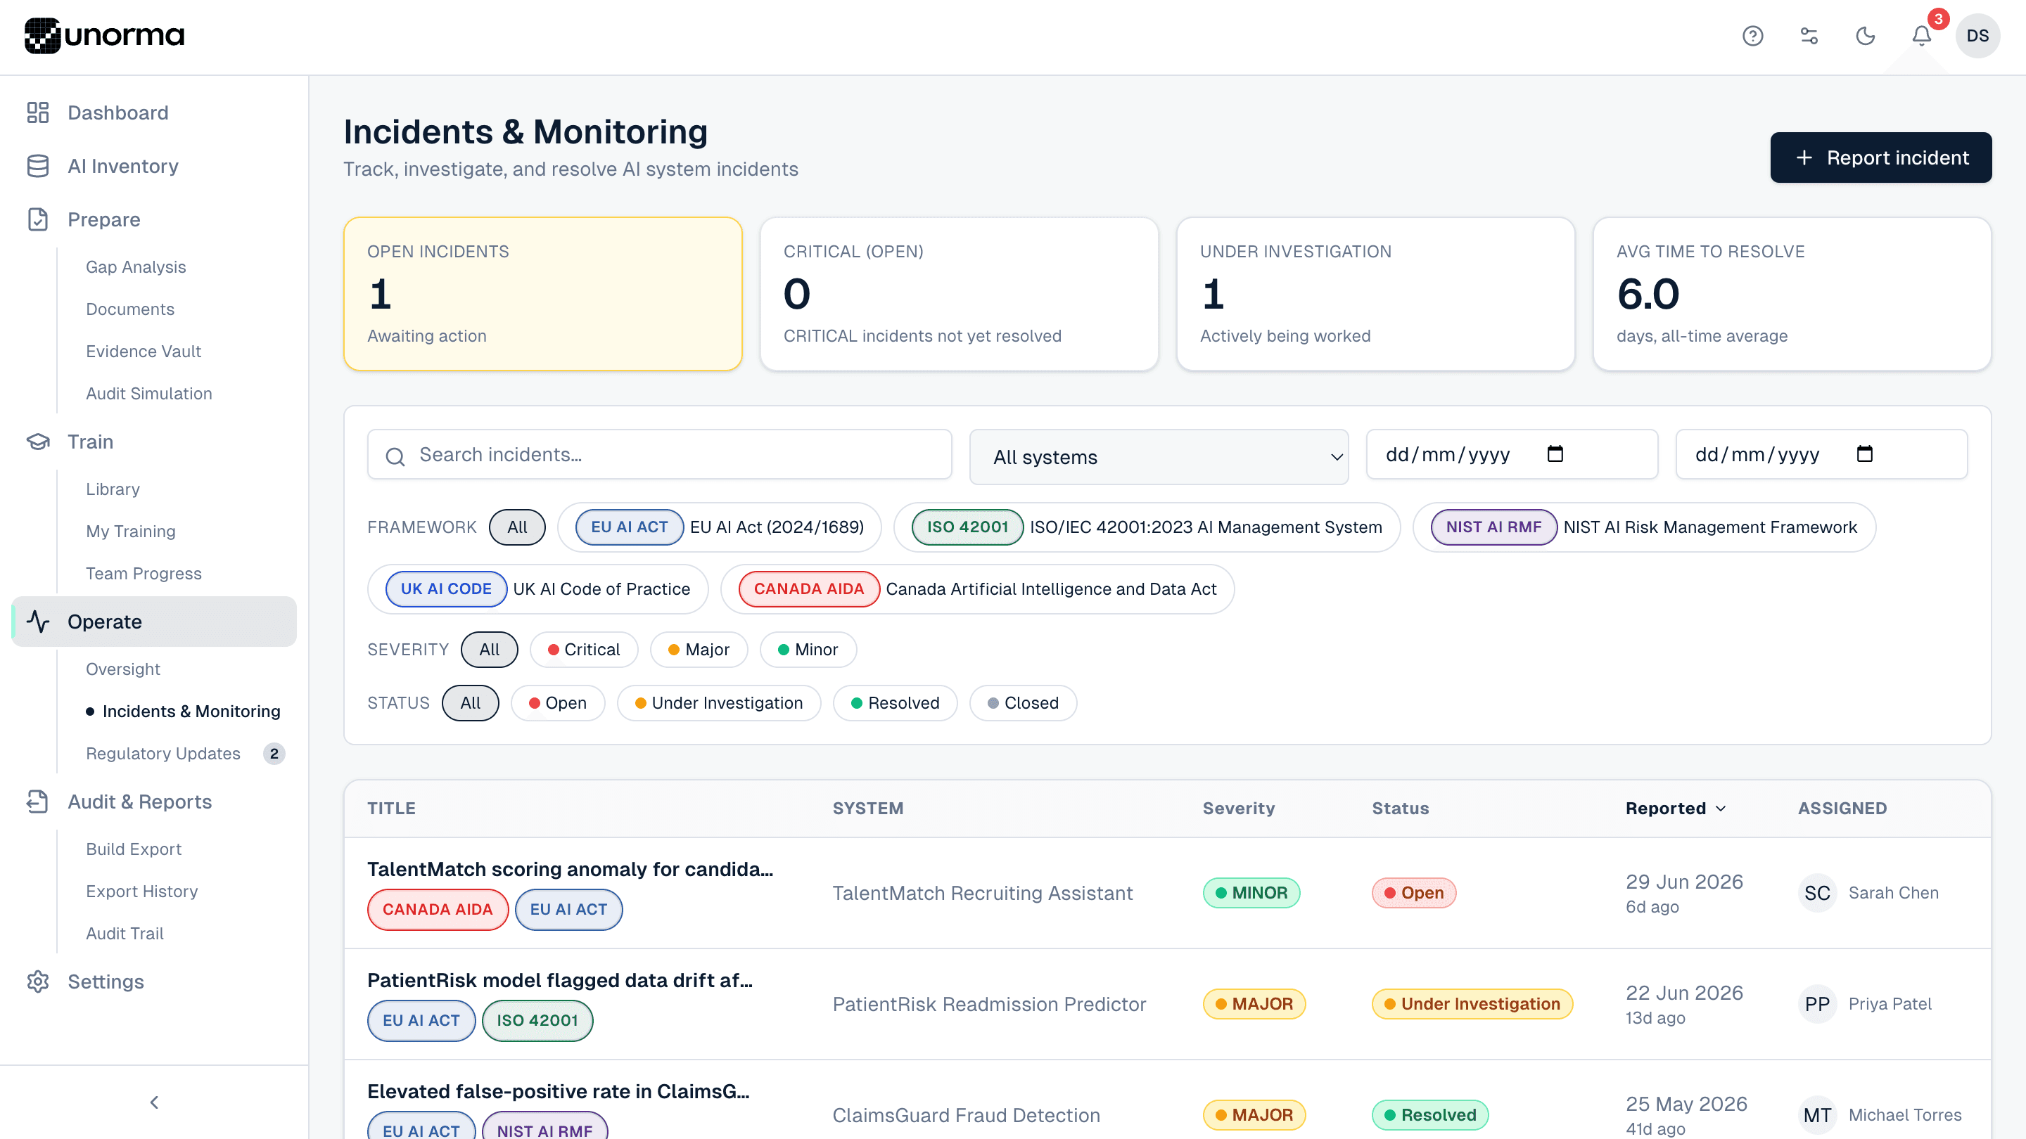The height and width of the screenshot is (1139, 2026).
Task: Filter by EU AI Act framework
Action: point(719,527)
